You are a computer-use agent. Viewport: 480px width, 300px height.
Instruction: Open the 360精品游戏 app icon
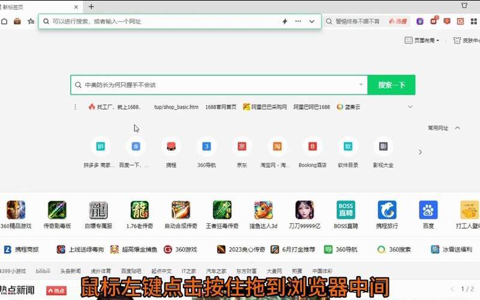click(x=16, y=210)
